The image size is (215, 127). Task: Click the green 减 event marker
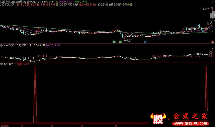click(114, 42)
